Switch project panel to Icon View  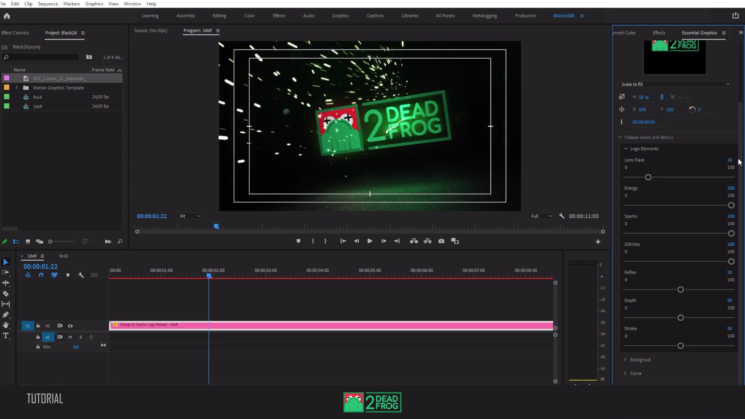(28, 242)
